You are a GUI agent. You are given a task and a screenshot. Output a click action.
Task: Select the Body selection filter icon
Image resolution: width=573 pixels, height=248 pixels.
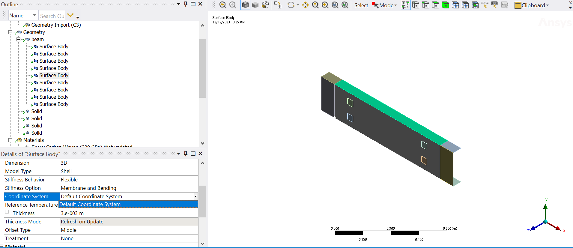point(445,5)
